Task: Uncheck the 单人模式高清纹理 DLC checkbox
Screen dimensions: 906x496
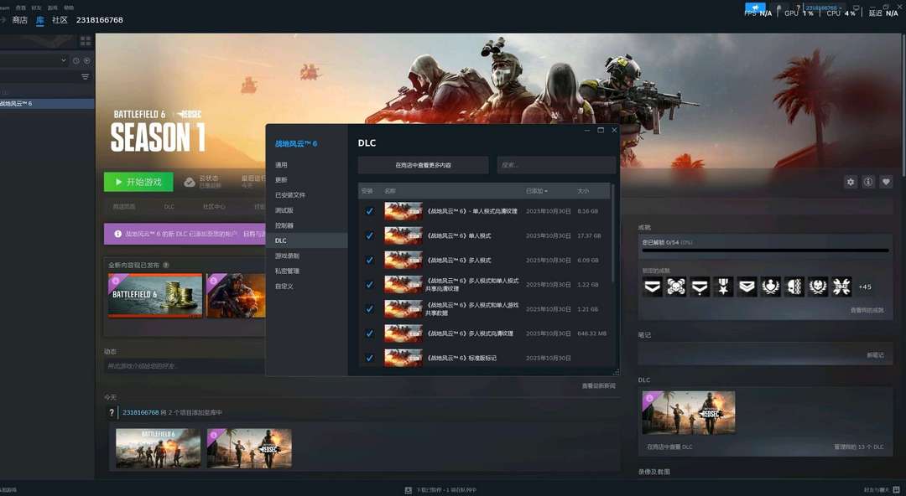Action: coord(370,211)
